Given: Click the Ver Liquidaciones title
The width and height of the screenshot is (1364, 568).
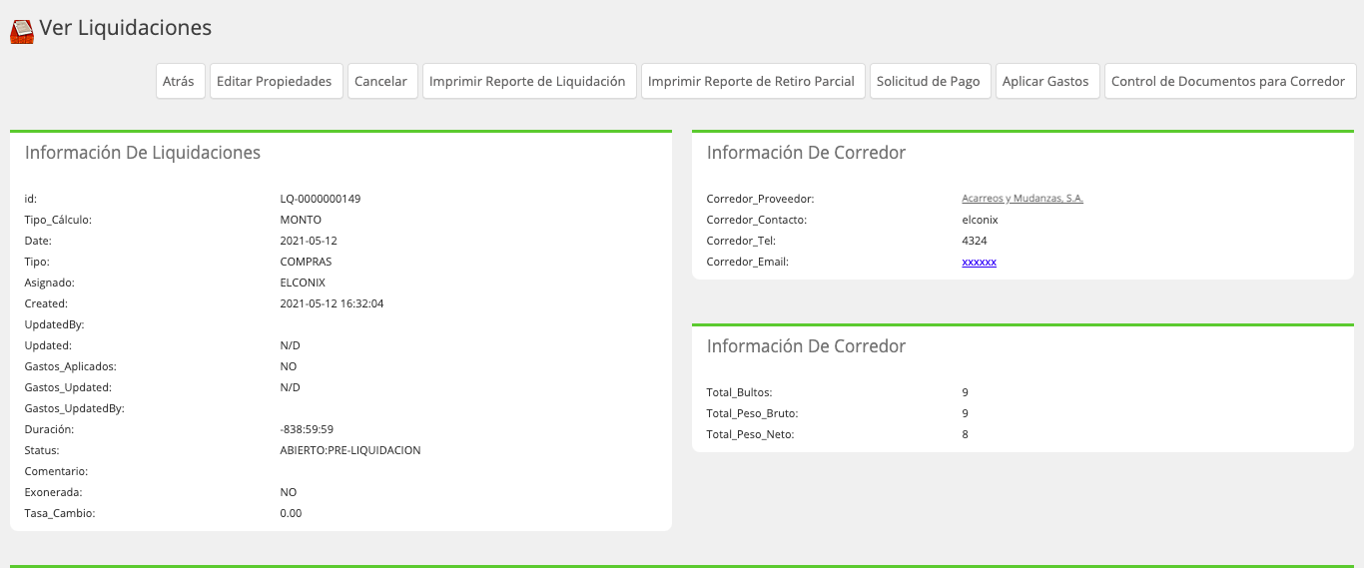Looking at the screenshot, I should (x=126, y=28).
